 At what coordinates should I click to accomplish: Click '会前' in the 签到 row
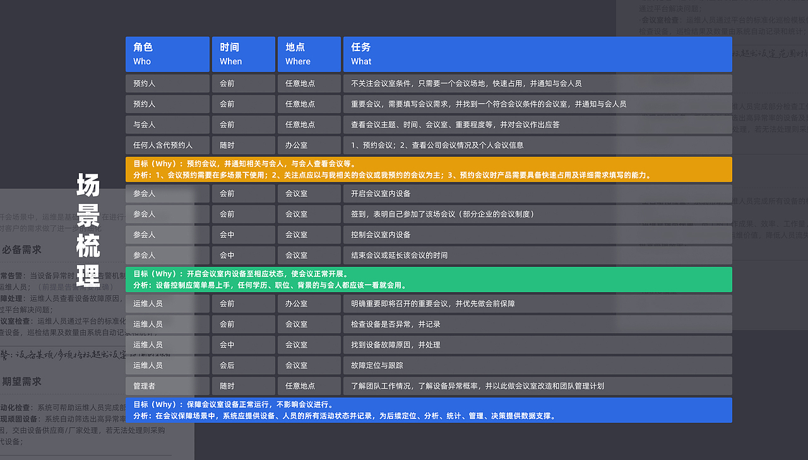point(244,214)
